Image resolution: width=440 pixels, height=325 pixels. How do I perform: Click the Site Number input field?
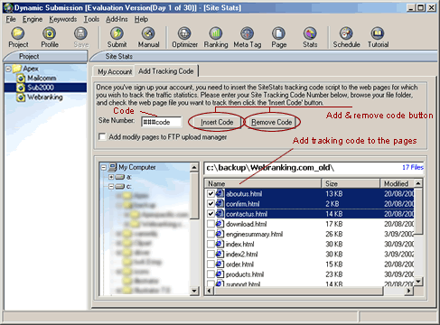162,122
